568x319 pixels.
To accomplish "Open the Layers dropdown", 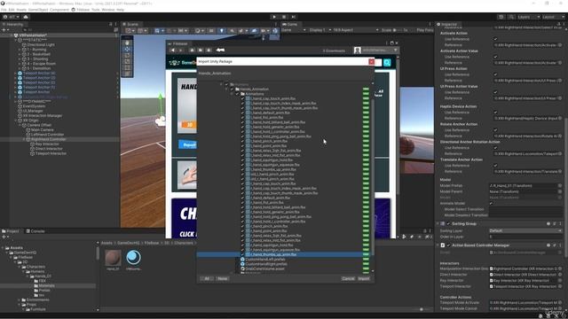I will (x=529, y=17).
